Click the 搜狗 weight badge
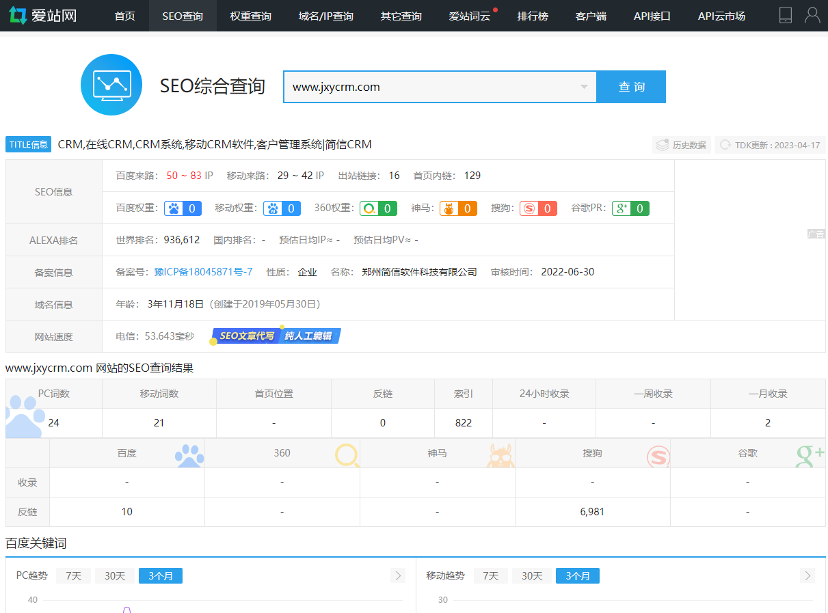Screen dimensions: 828x613 pos(538,208)
